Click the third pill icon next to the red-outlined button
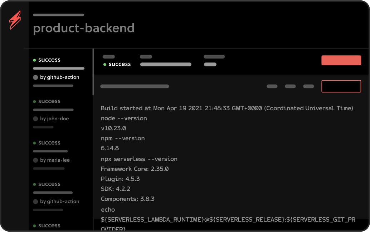 [308, 86]
